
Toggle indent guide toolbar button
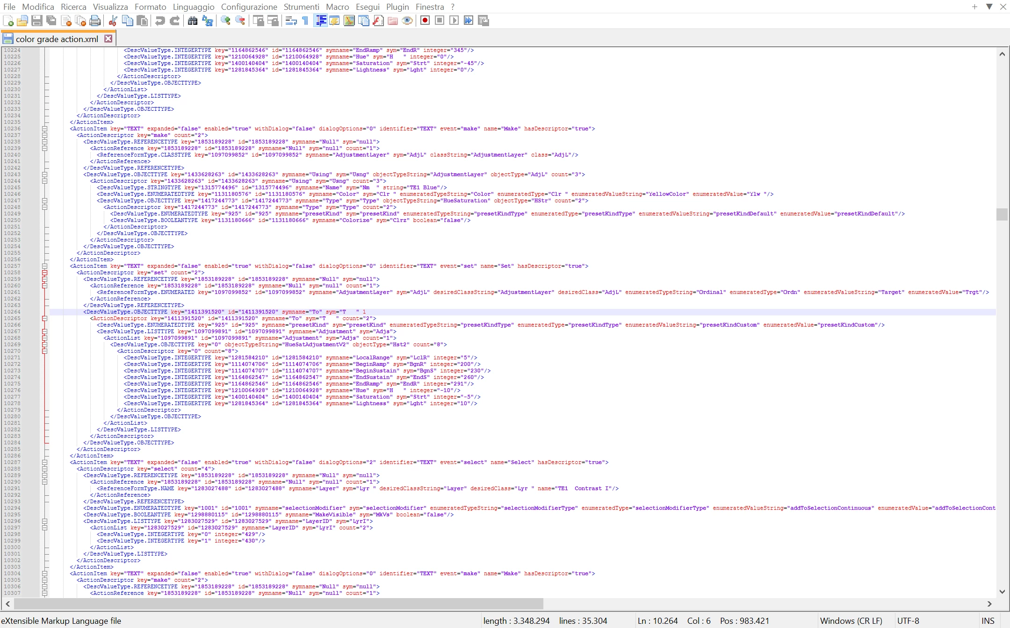coord(320,21)
